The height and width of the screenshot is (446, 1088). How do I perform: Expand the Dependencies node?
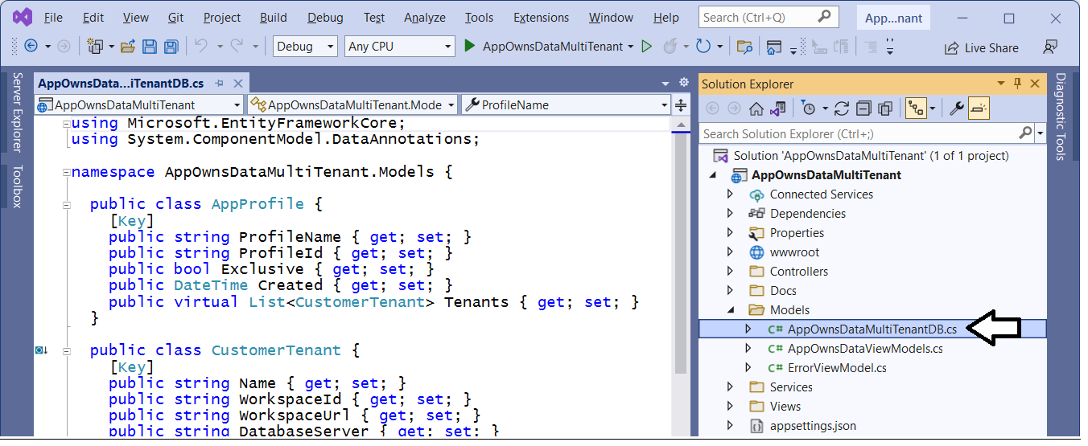click(x=730, y=214)
